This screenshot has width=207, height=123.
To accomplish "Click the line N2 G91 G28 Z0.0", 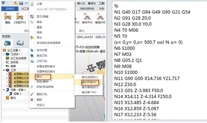I will pos(132,18).
